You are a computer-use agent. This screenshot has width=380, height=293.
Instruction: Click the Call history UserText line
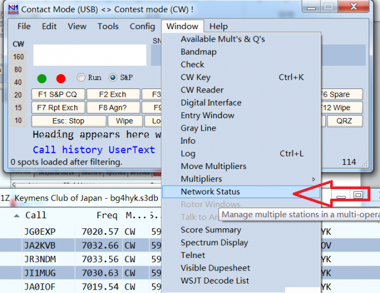click(x=94, y=150)
